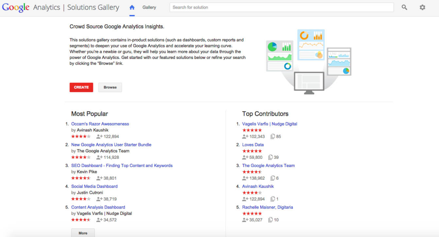Screen dimensions: 439x237
Task: Open the SEO Dashboard solution link
Action: pos(122,166)
